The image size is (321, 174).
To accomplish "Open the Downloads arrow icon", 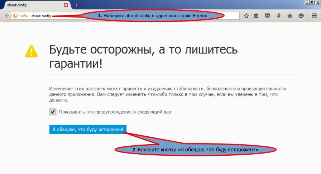I will click(x=278, y=16).
